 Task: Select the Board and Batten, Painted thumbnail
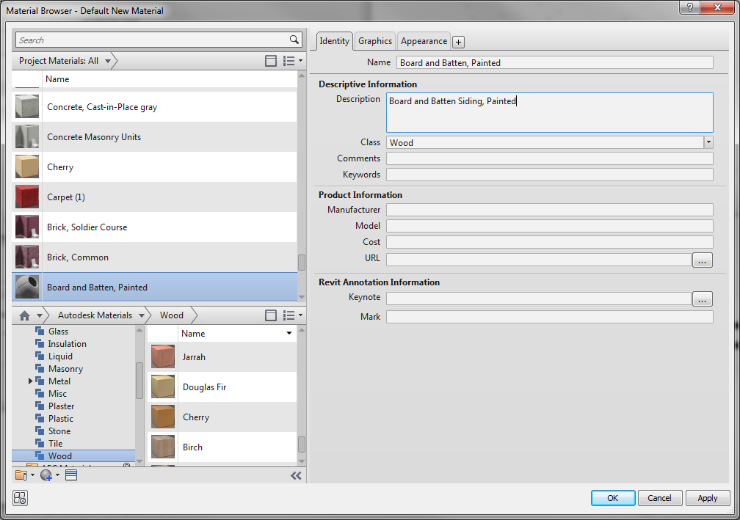pyautogui.click(x=27, y=287)
